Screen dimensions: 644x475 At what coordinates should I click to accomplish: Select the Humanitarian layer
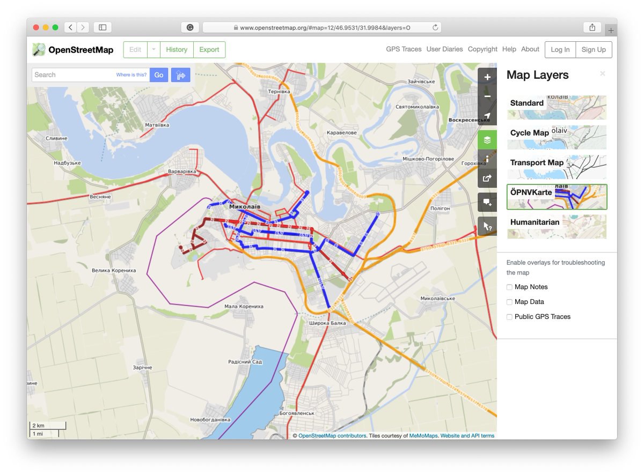[x=557, y=226]
